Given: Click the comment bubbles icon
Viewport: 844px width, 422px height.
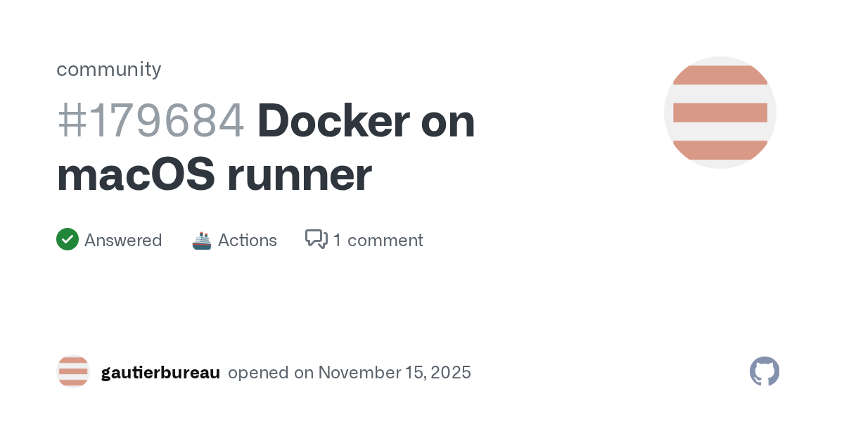Looking at the screenshot, I should tap(316, 240).
